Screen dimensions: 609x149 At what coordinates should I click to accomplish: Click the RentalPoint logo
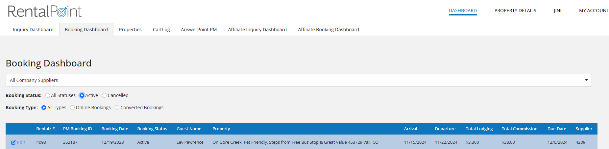[45, 12]
